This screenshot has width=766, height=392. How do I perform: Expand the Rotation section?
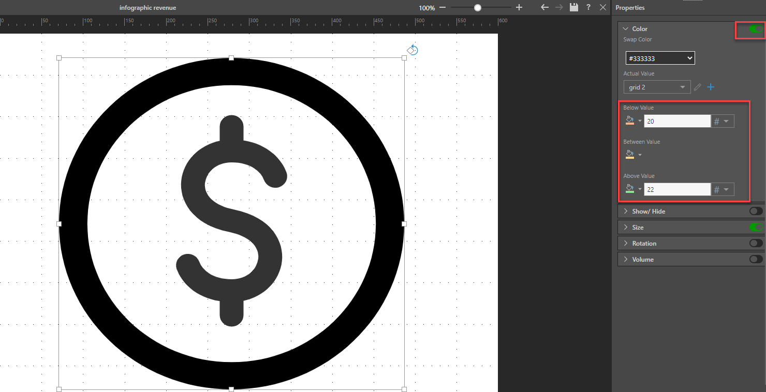pyautogui.click(x=625, y=243)
